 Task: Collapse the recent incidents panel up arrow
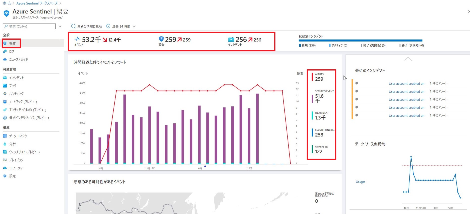[408, 59]
